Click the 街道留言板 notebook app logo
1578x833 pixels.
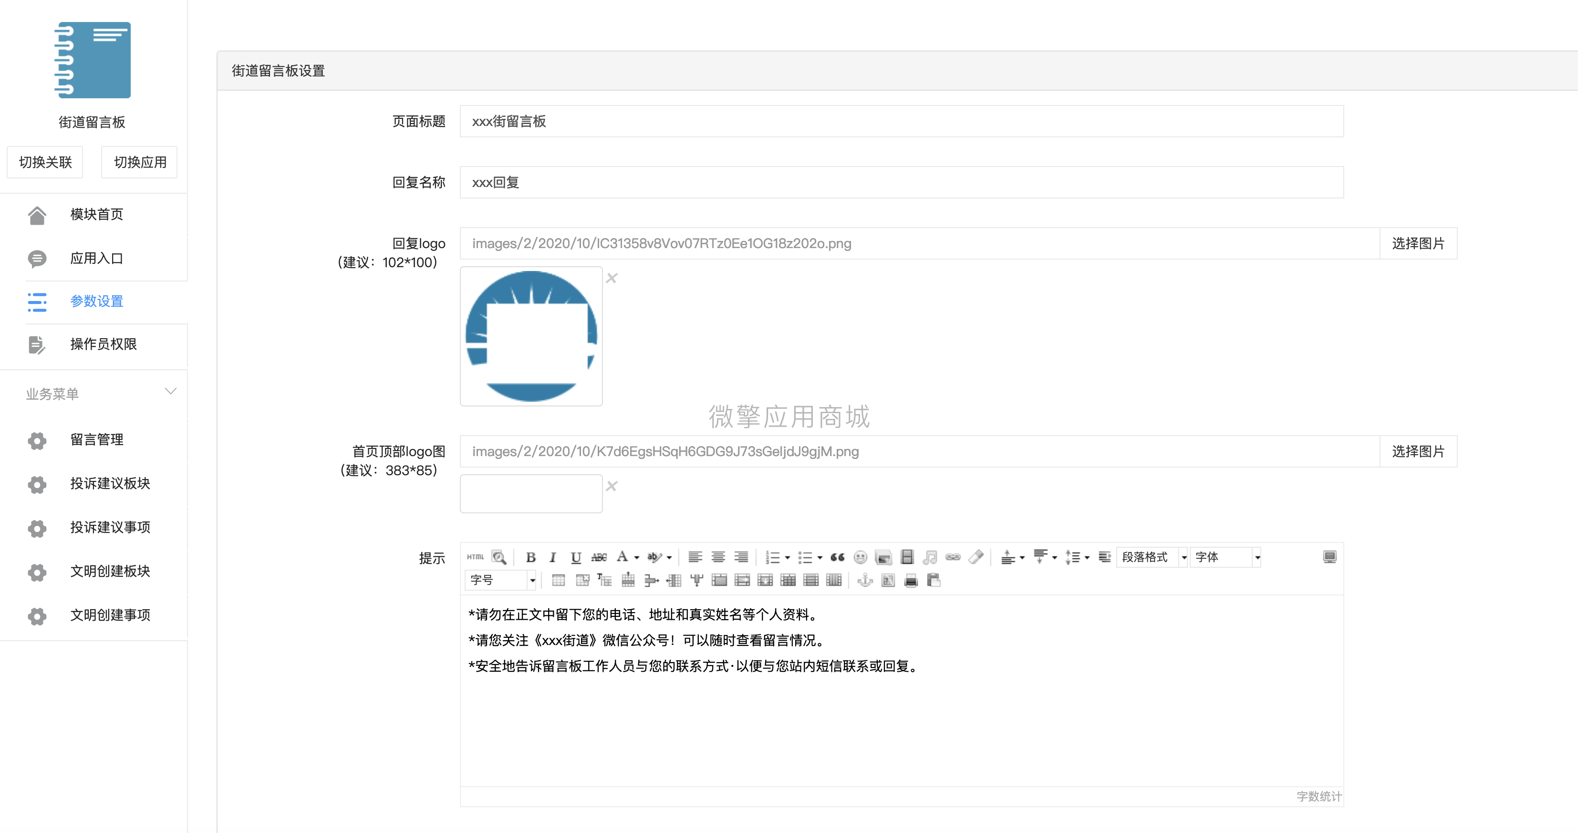(x=92, y=60)
